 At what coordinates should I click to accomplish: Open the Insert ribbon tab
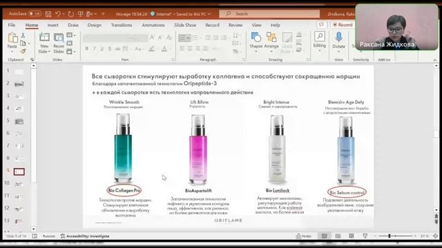point(53,25)
